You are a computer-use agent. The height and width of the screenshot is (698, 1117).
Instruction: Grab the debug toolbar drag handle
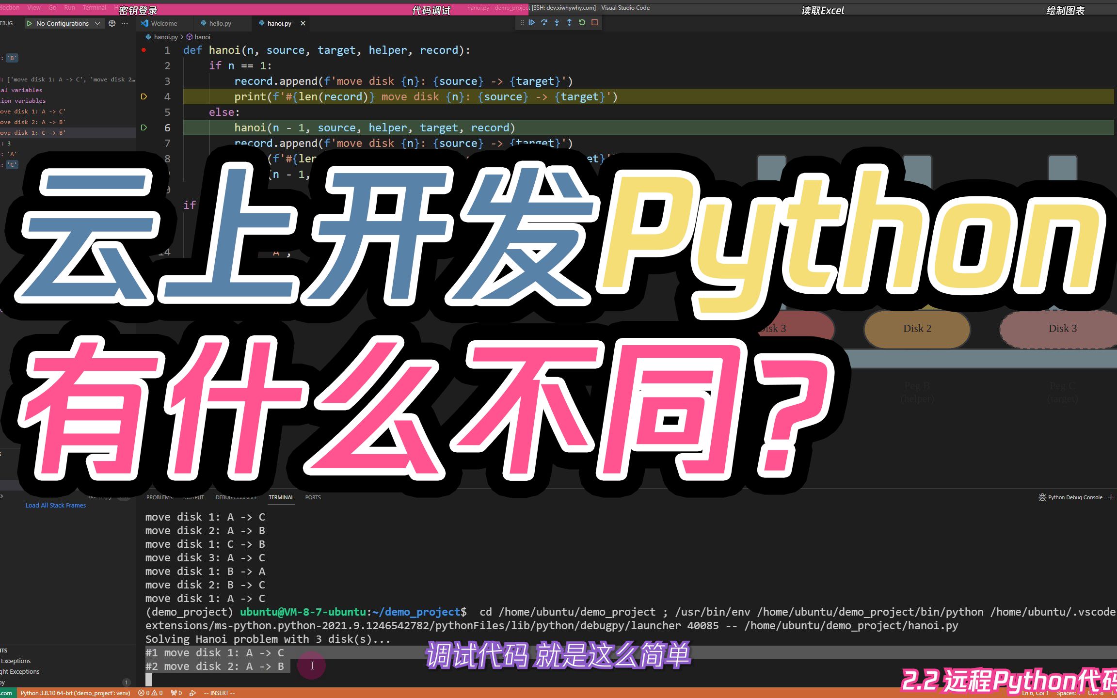tap(522, 22)
